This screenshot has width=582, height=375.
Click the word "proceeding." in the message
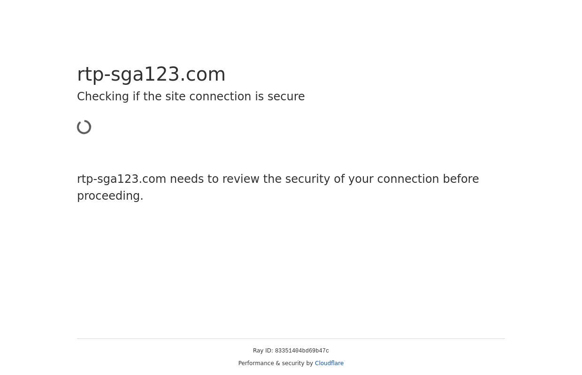[110, 196]
